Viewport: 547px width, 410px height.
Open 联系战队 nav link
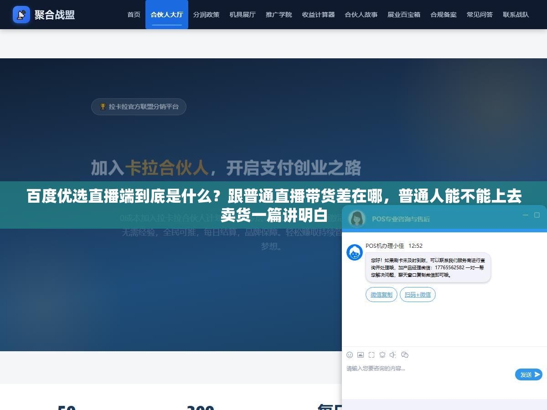point(516,15)
